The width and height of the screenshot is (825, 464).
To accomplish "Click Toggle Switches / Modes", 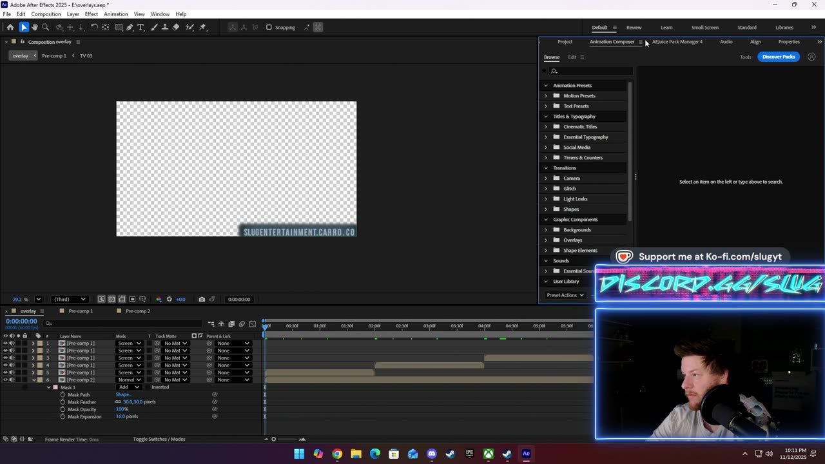I will [159, 440].
